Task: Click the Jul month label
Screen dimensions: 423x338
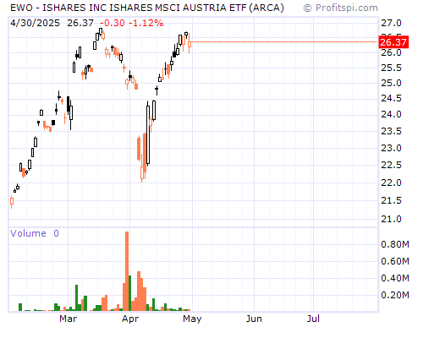Action: [x=313, y=319]
